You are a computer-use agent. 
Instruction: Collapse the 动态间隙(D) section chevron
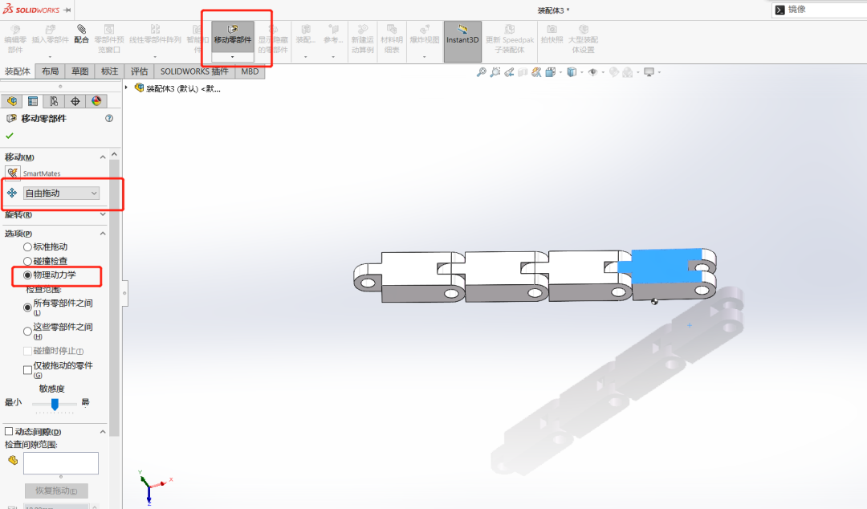click(x=102, y=432)
